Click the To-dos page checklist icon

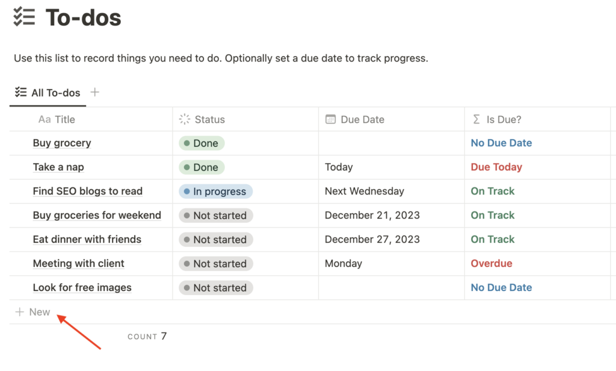pyautogui.click(x=24, y=17)
